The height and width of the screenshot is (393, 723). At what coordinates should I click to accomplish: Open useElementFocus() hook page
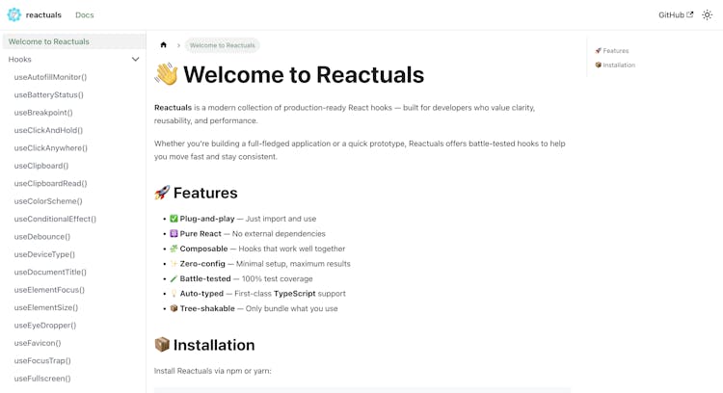[49, 290]
